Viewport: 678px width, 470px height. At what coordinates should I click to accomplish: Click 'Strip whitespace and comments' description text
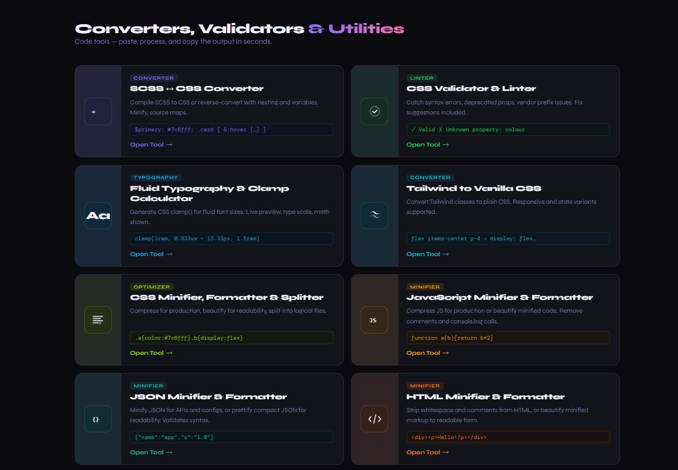click(497, 415)
